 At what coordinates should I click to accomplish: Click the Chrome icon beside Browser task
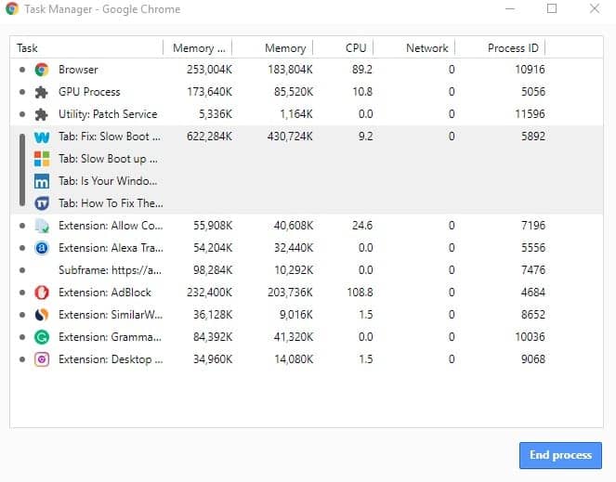pyautogui.click(x=42, y=70)
